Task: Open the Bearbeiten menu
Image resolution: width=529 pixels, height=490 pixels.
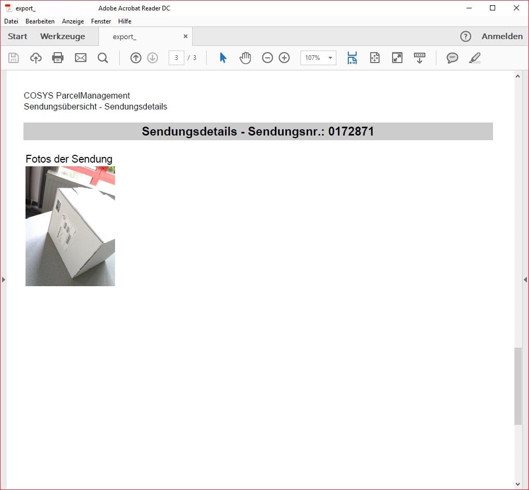Action: (x=40, y=21)
